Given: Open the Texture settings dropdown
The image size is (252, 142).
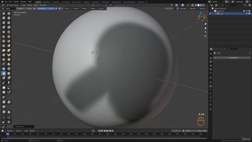Looking at the screenshot, I should point(76,9).
